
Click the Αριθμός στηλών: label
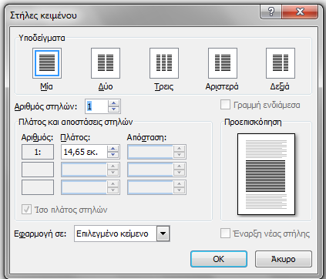coord(45,106)
